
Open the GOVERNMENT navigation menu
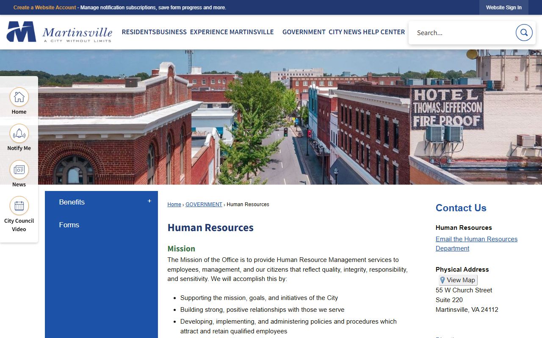coord(304,32)
